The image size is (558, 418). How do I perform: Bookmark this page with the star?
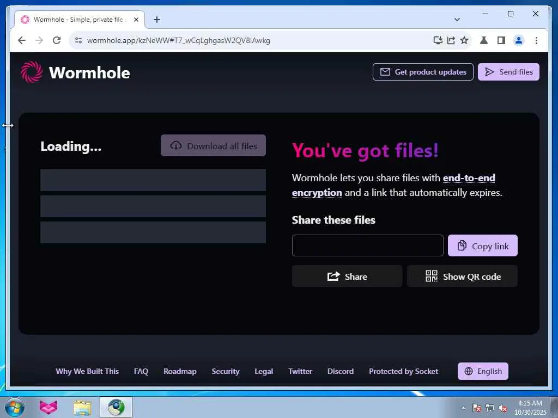[464, 40]
